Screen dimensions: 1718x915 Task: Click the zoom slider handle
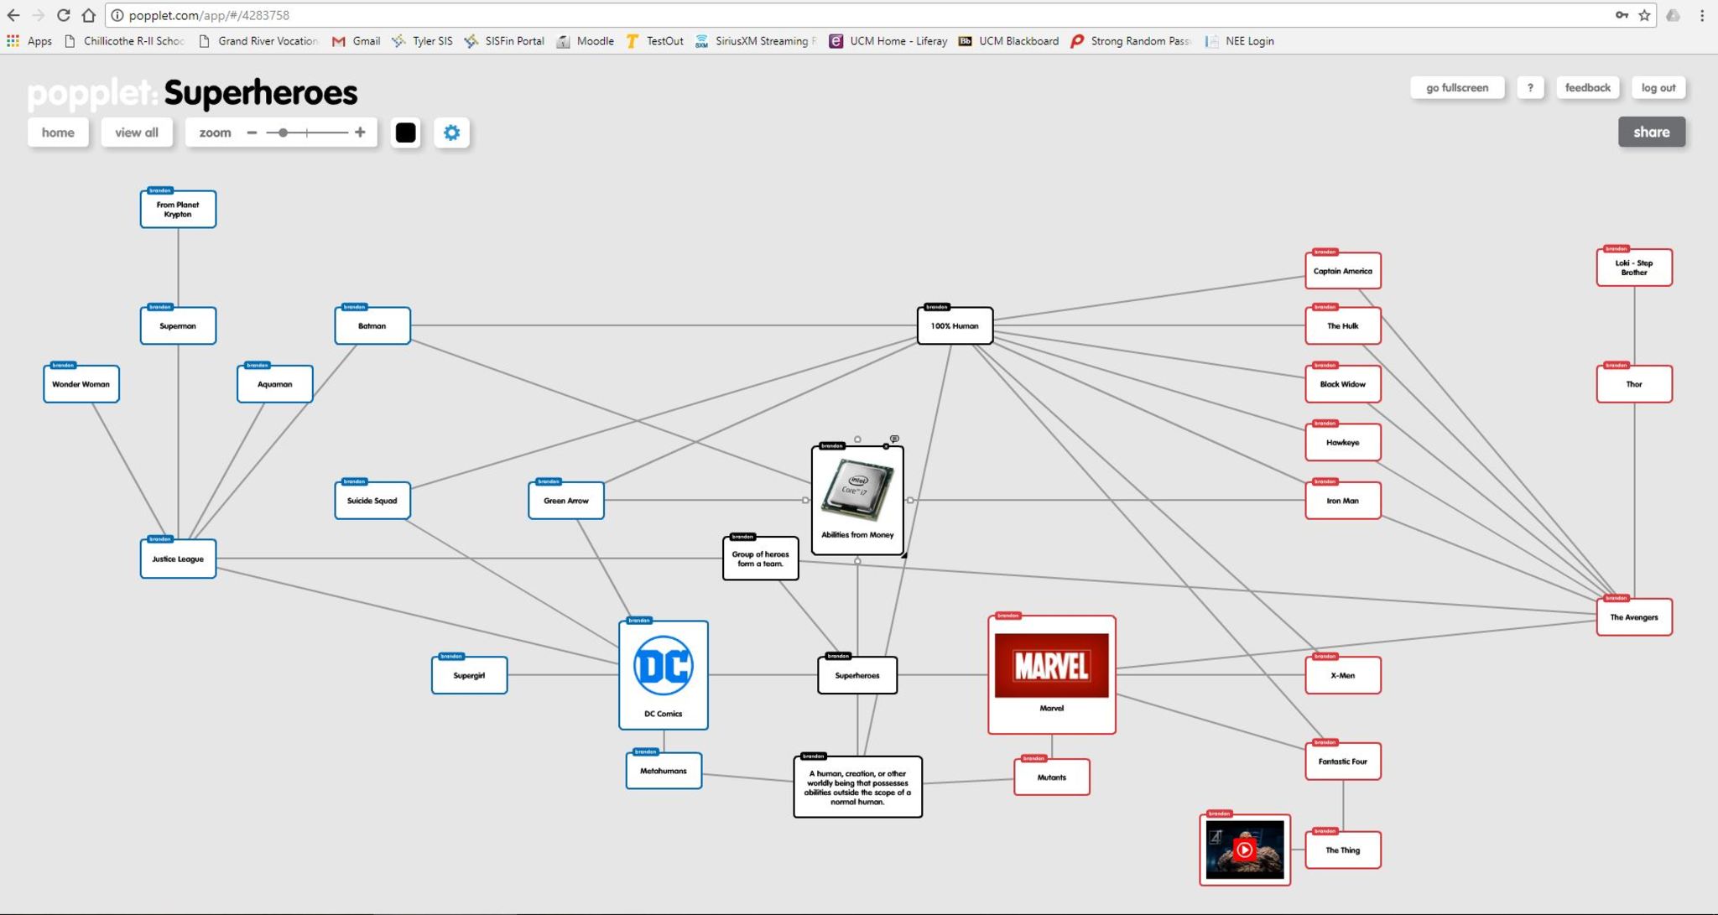pyautogui.click(x=284, y=133)
